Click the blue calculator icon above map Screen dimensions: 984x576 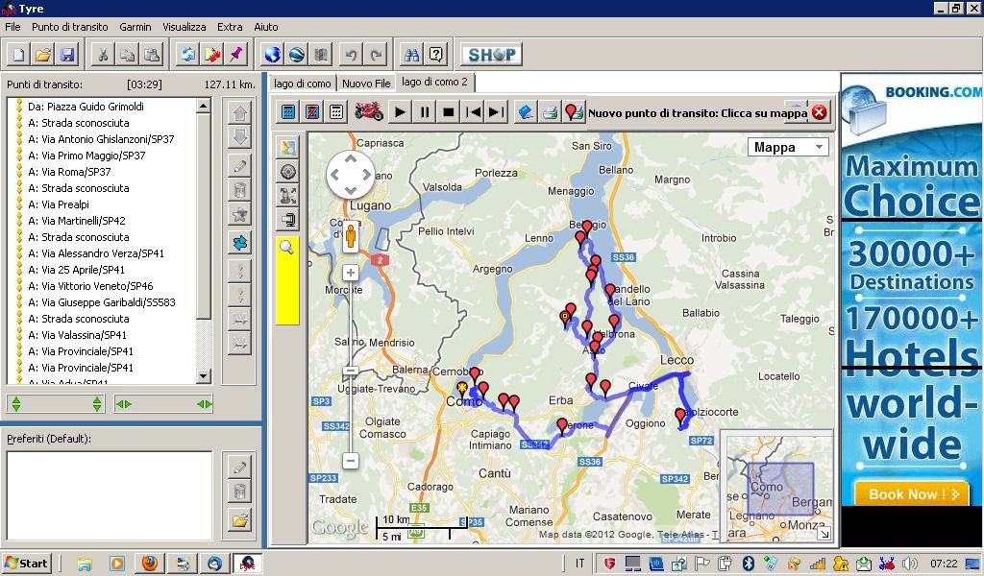[x=288, y=112]
